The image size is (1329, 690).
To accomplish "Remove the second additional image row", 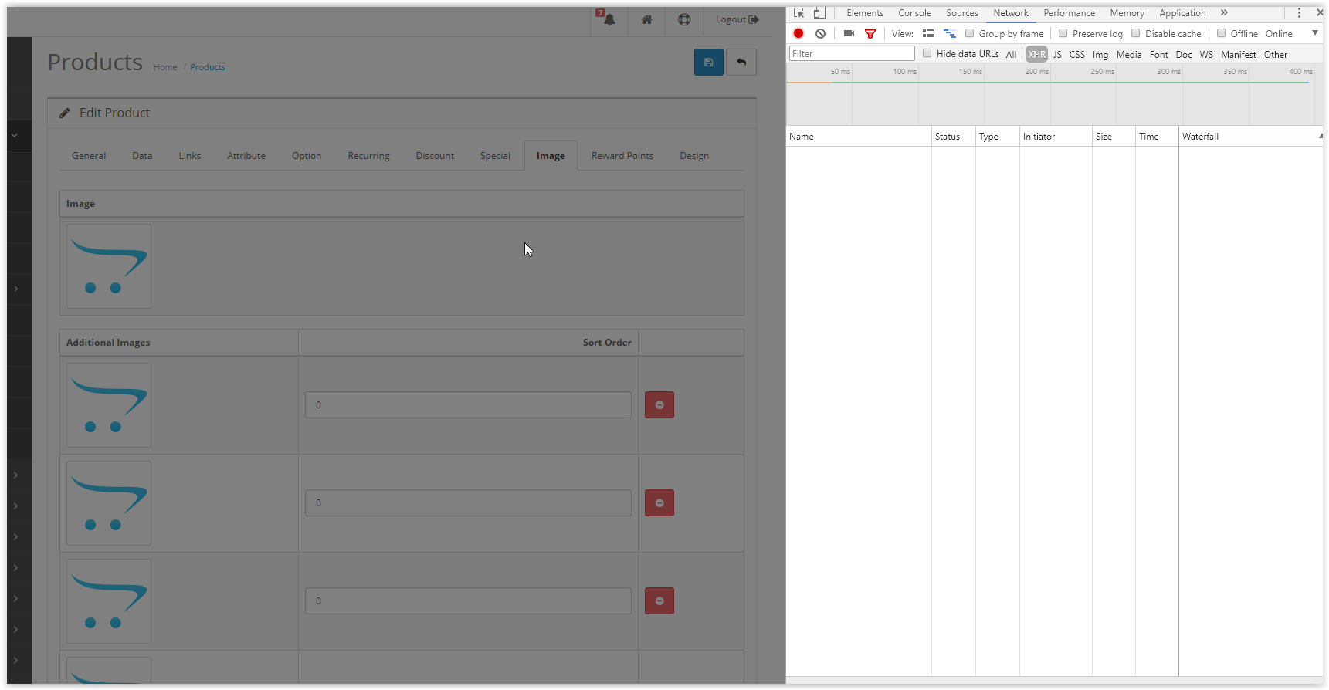I will pos(659,503).
